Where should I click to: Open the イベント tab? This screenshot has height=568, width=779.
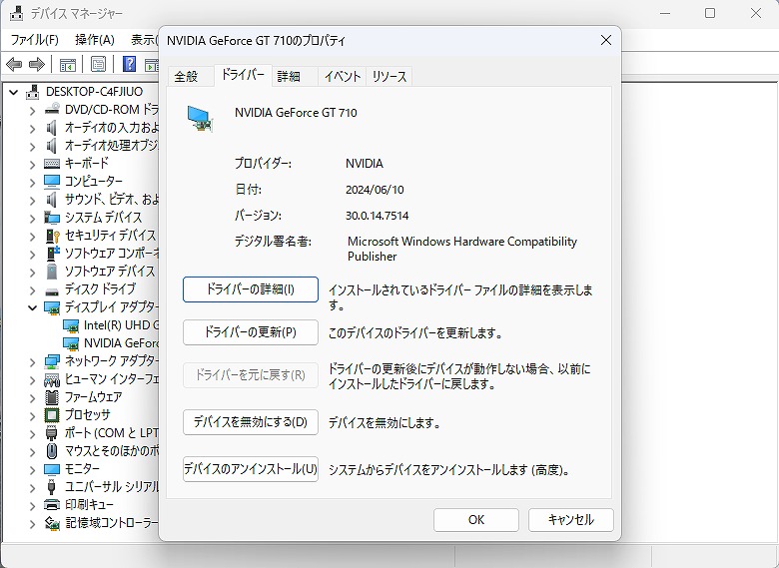pyautogui.click(x=343, y=77)
